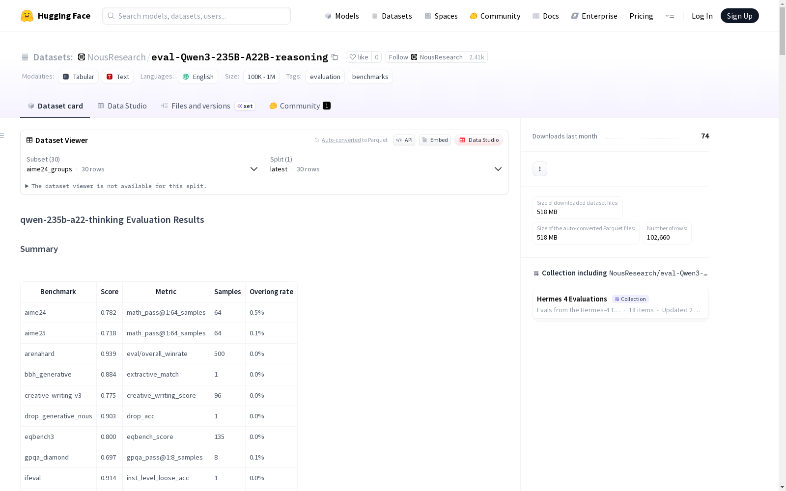Click the aime24 benchmark cell
786x491 pixels.
tap(58, 312)
